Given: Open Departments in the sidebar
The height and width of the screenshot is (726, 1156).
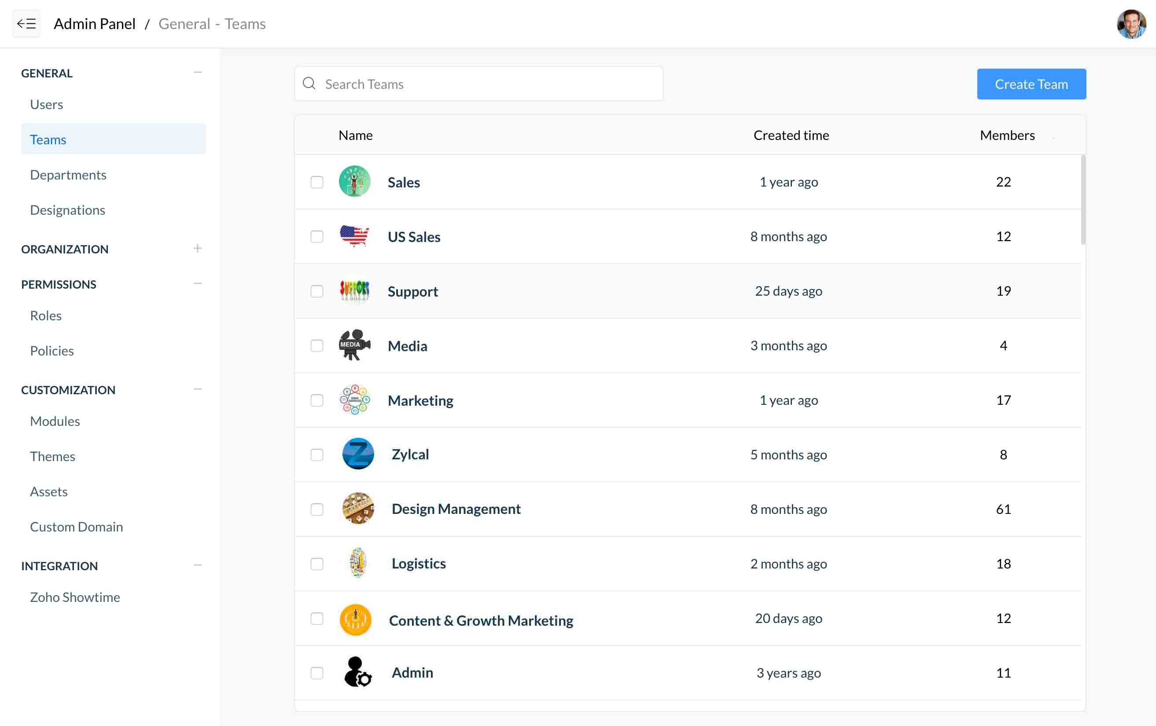Looking at the screenshot, I should tap(68, 175).
